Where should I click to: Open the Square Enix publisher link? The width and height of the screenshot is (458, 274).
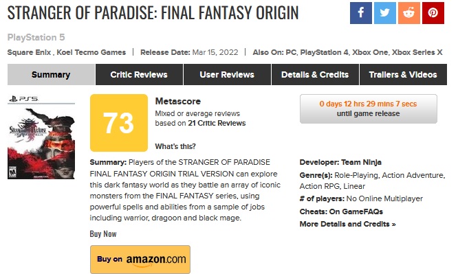click(x=29, y=52)
